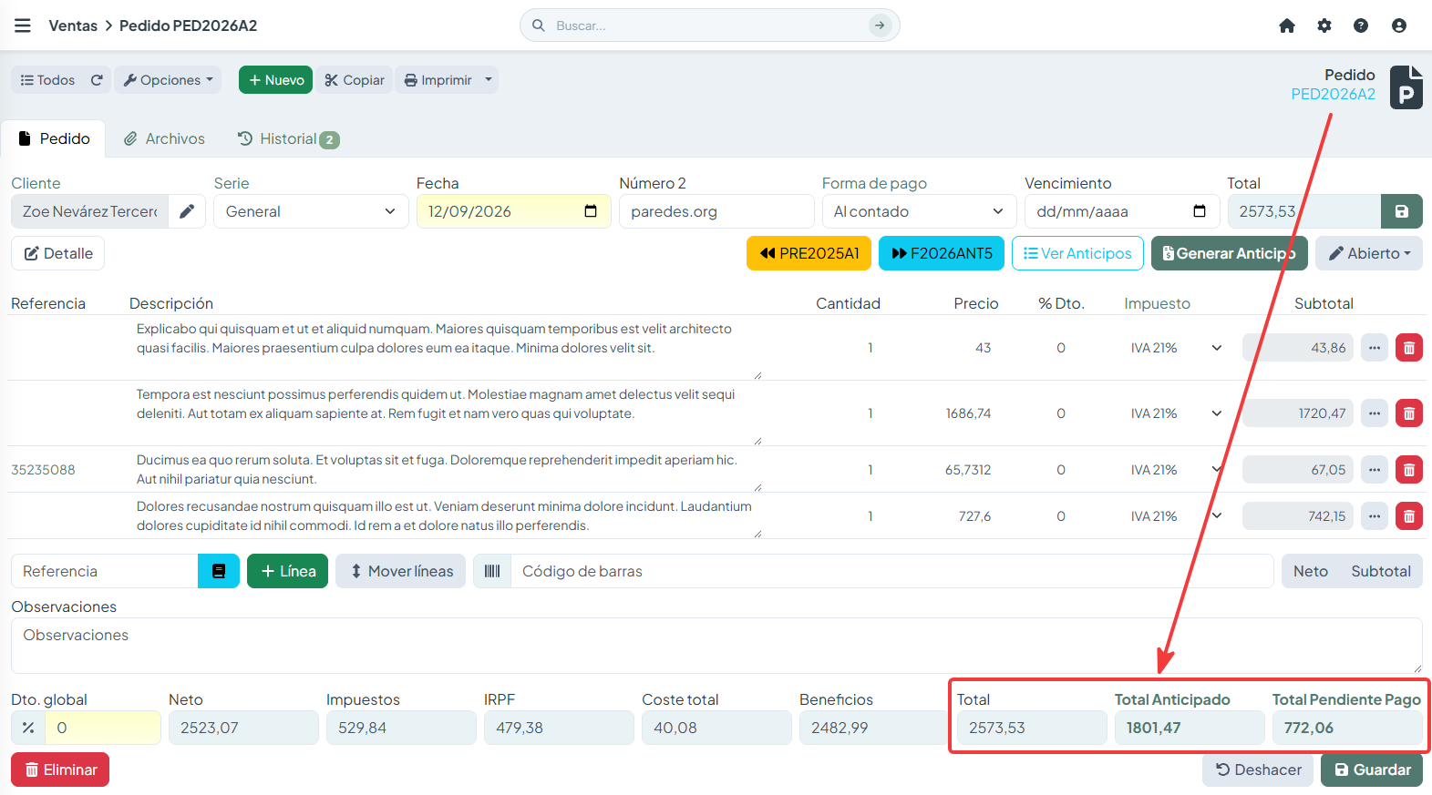Click Ver Anticipos button
The image size is (1432, 795).
(x=1077, y=253)
